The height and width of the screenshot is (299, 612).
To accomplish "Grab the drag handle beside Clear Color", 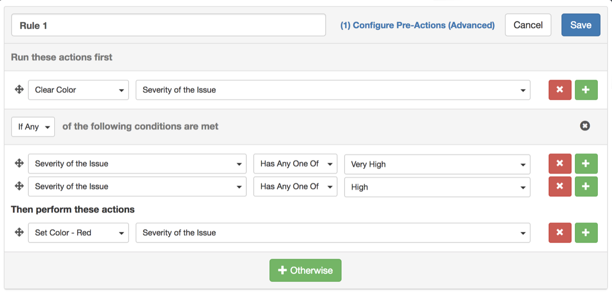I will coord(19,89).
